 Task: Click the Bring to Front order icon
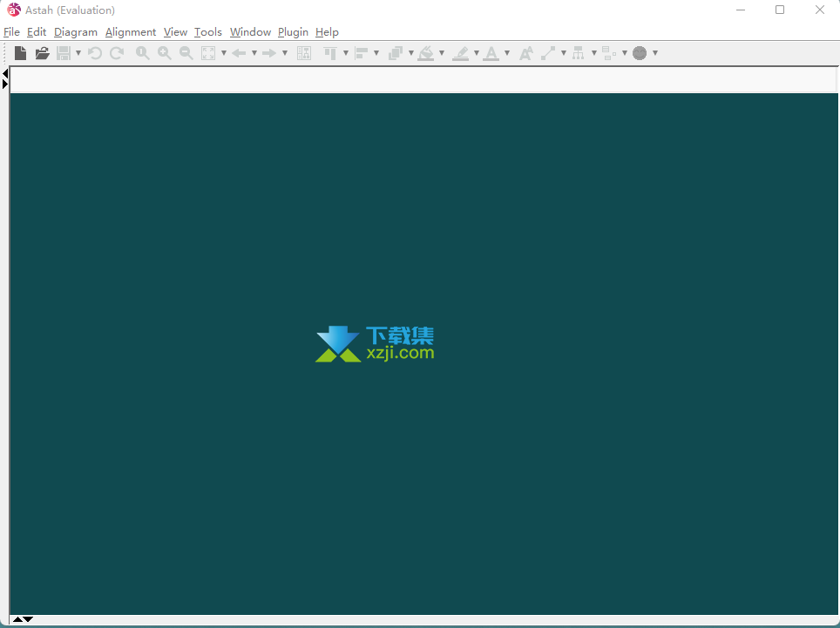click(x=396, y=53)
